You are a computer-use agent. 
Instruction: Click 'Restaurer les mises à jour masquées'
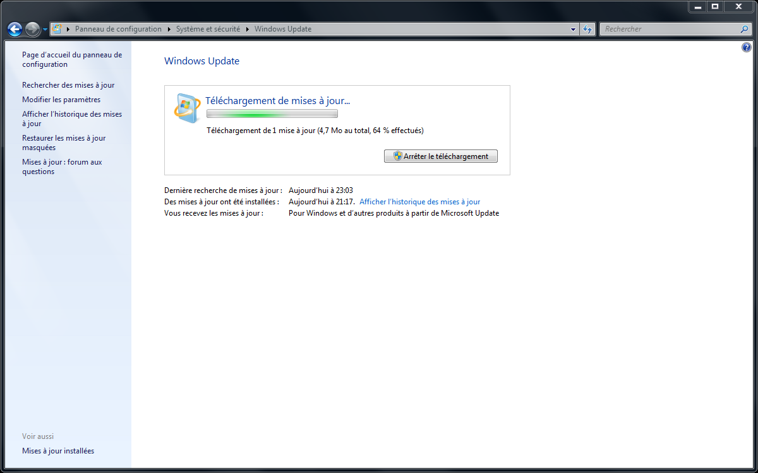click(x=64, y=143)
